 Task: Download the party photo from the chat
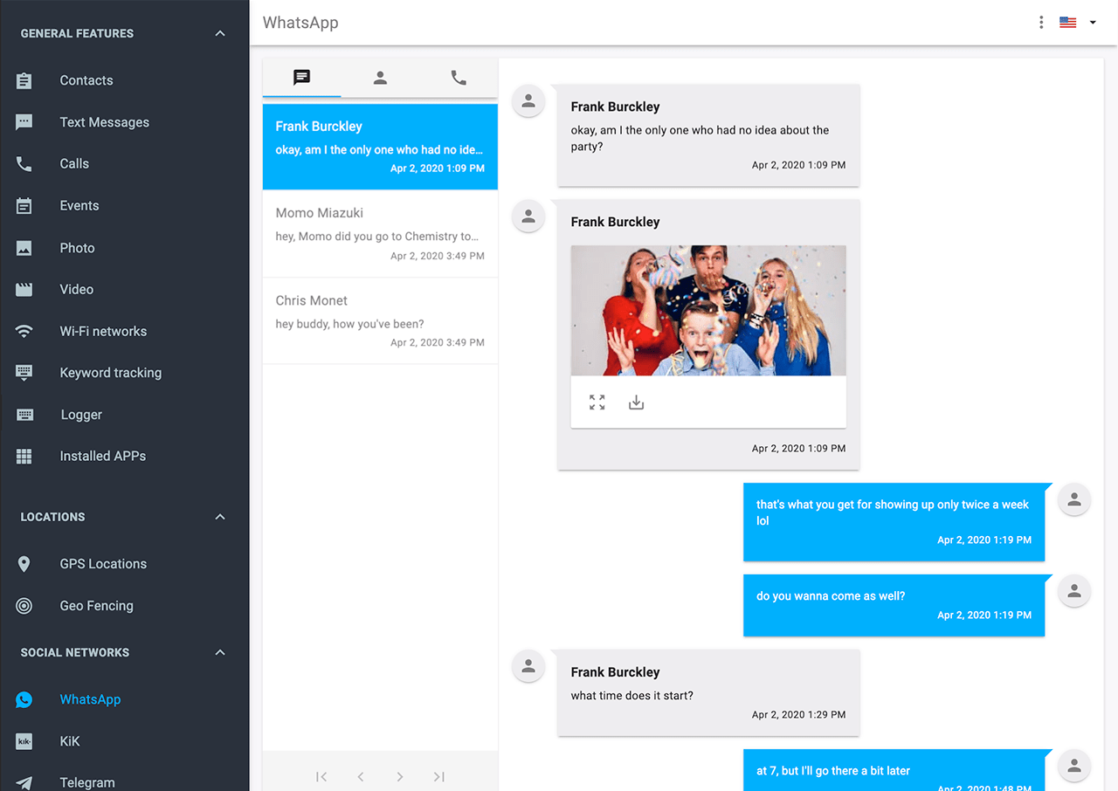636,402
